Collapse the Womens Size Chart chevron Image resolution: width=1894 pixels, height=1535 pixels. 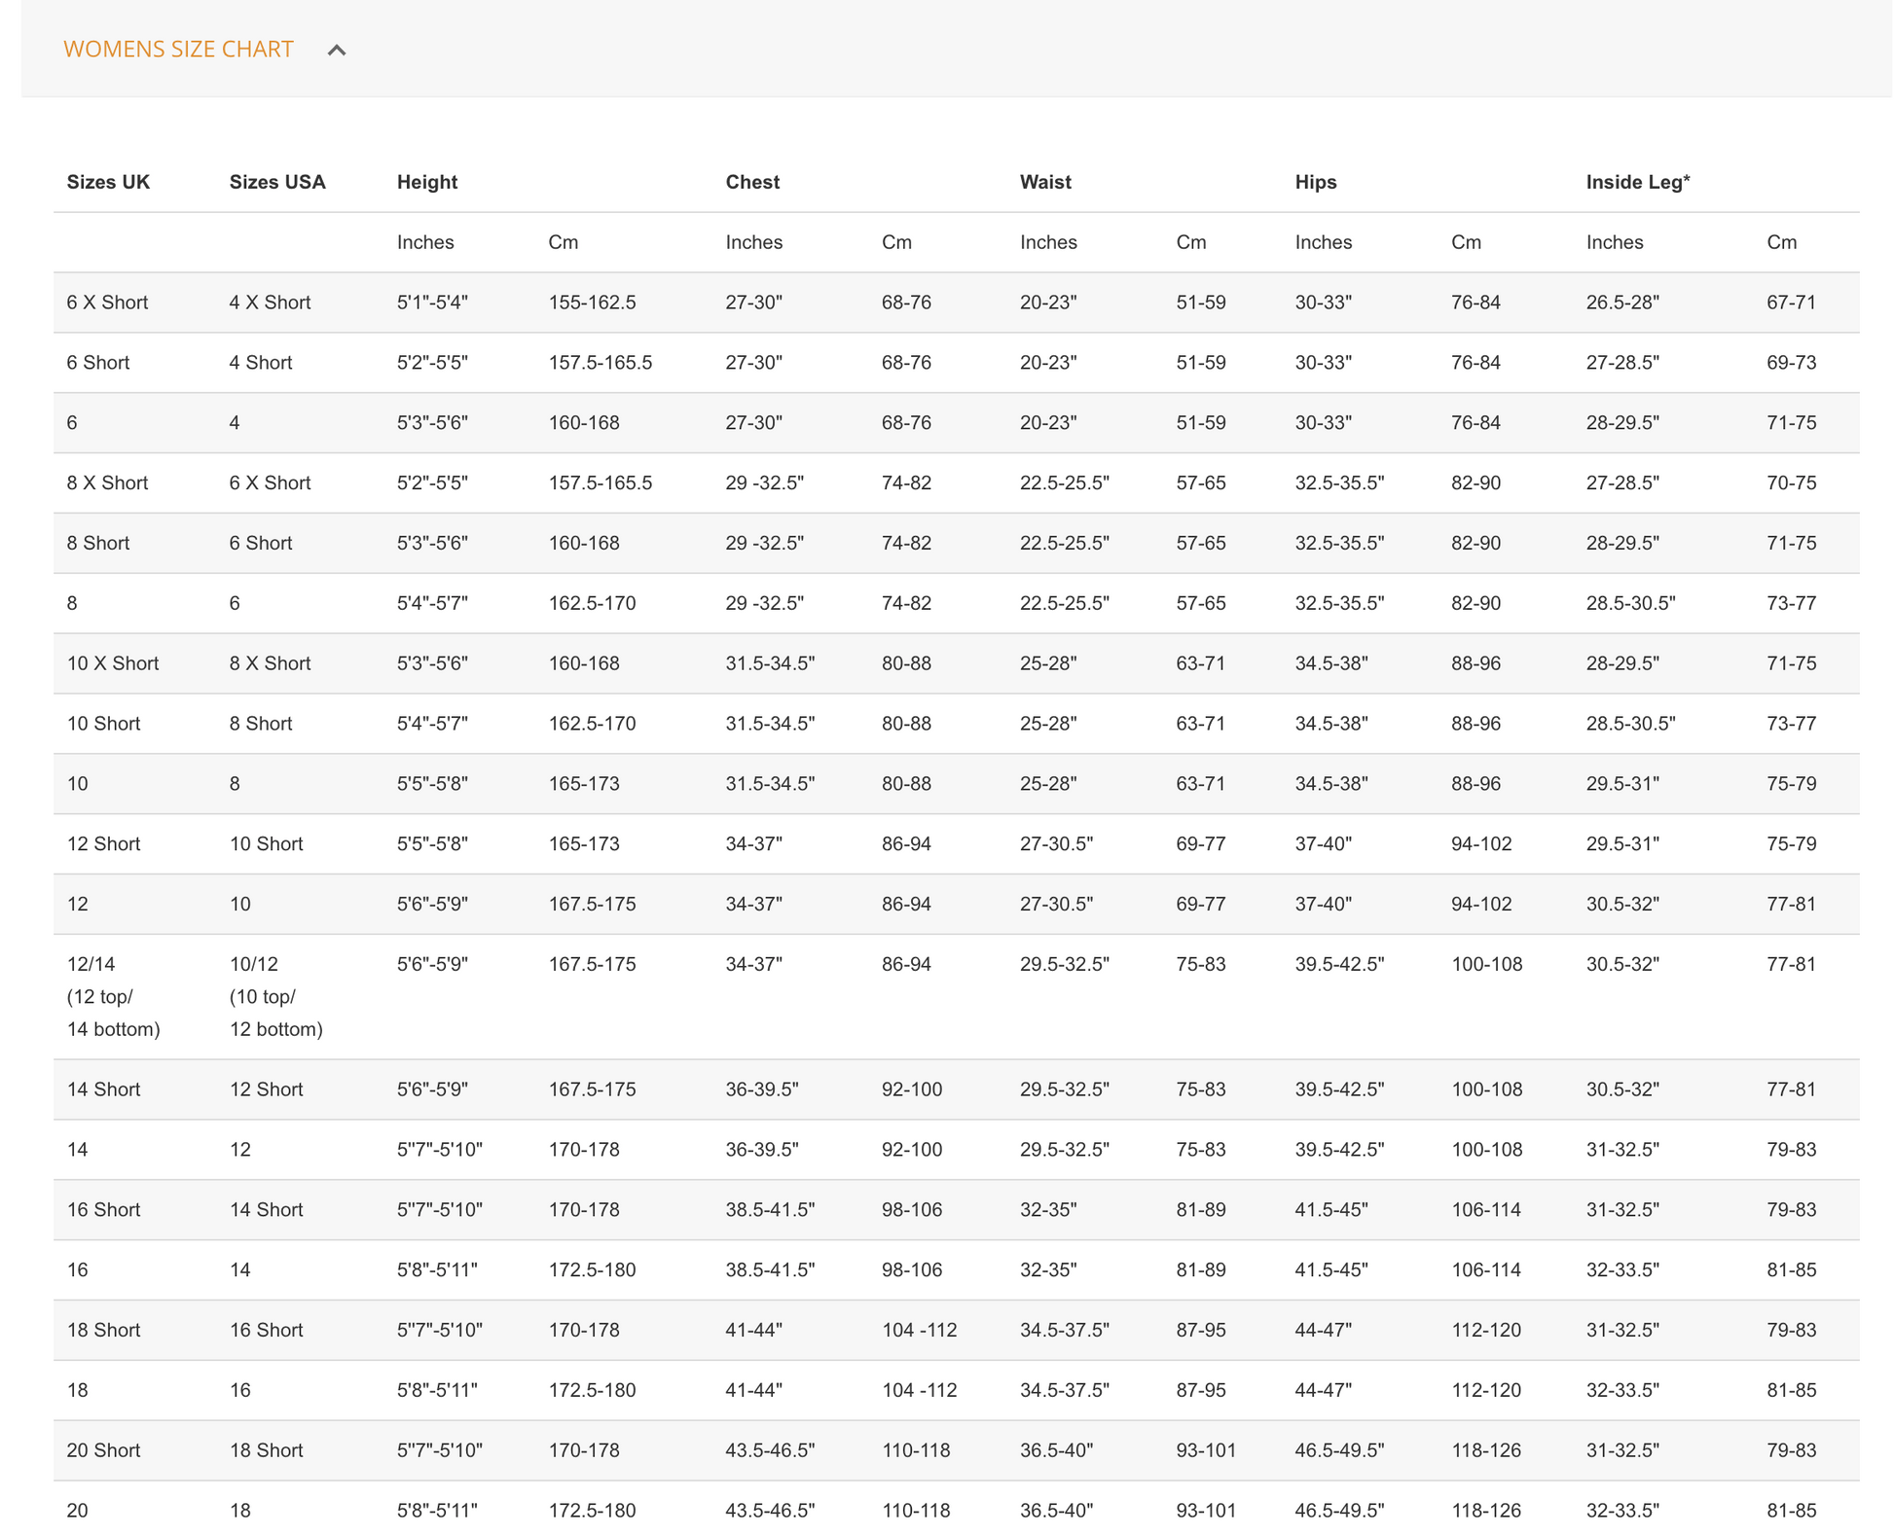coord(337,51)
